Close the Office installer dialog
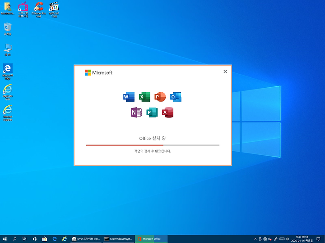This screenshot has height=243, width=325. (225, 72)
